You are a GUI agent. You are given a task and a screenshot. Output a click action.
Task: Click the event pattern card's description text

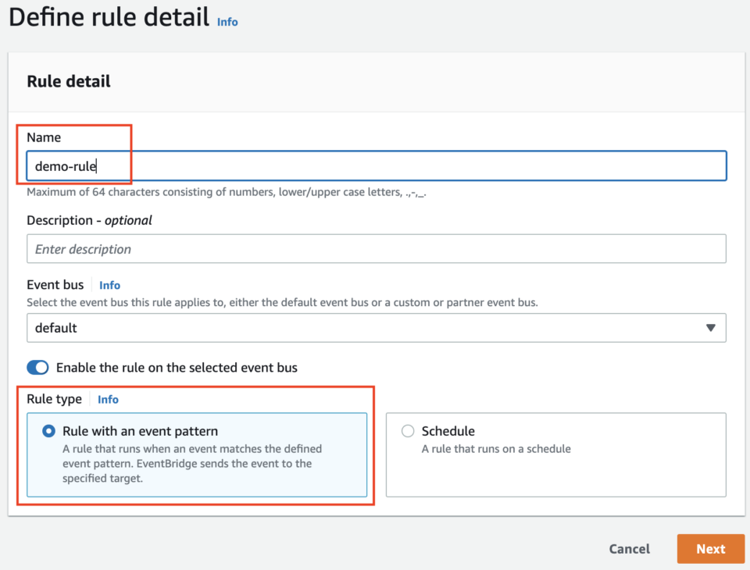pyautogui.click(x=191, y=463)
